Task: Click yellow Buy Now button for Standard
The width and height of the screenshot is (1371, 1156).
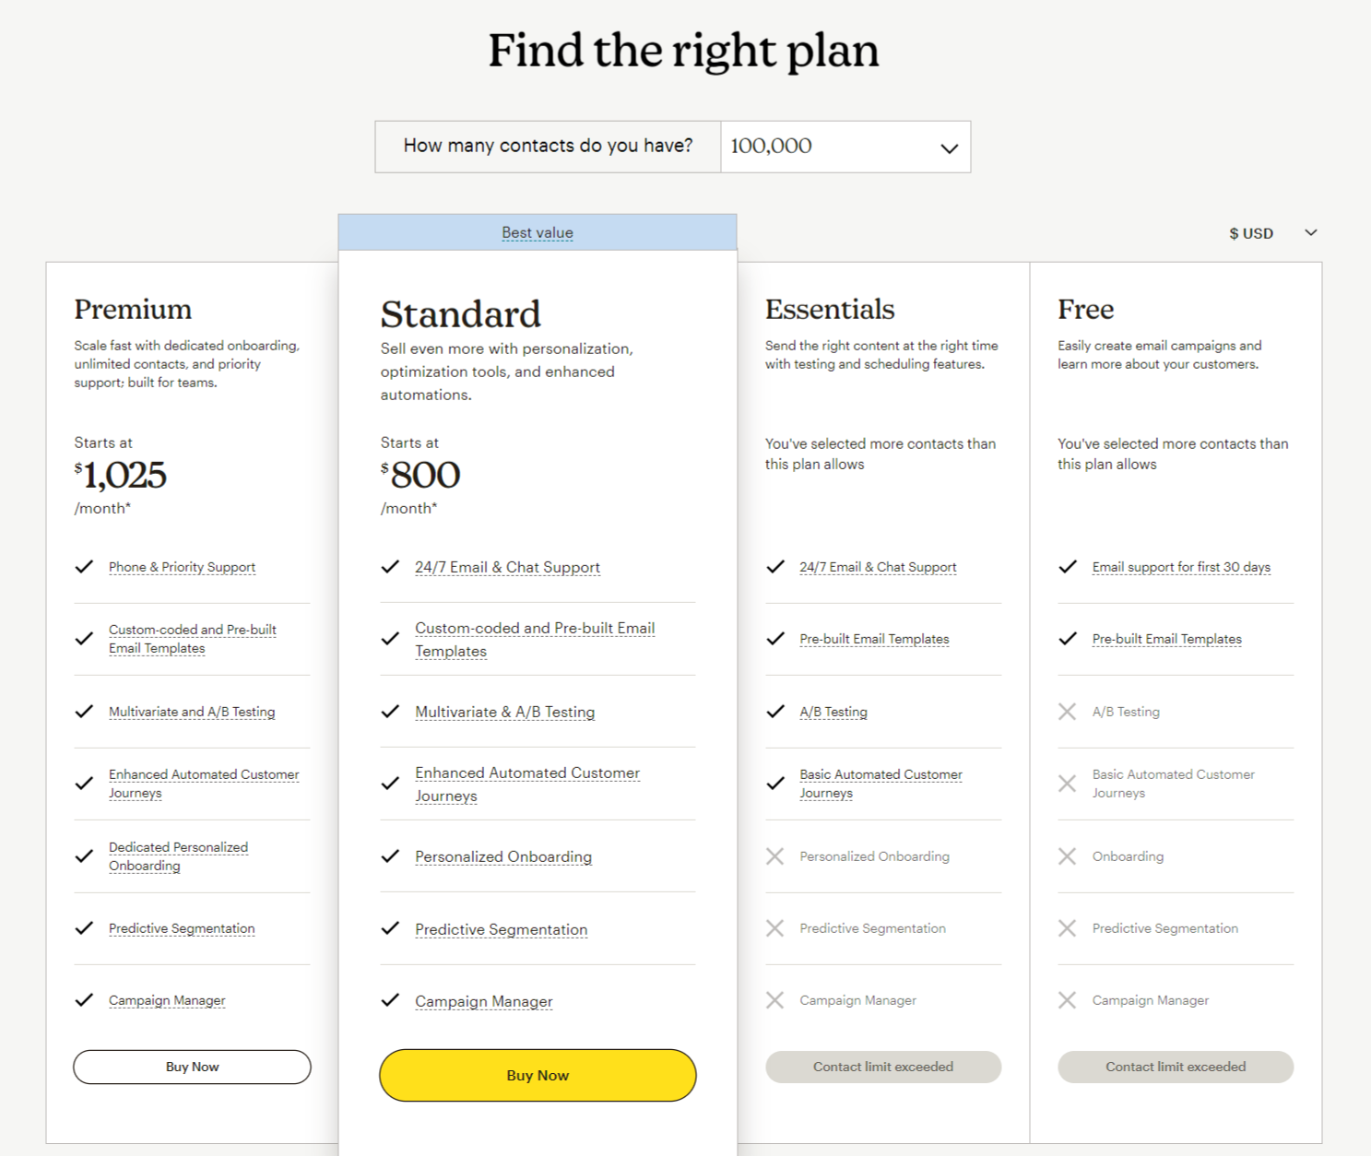Action: click(538, 1075)
